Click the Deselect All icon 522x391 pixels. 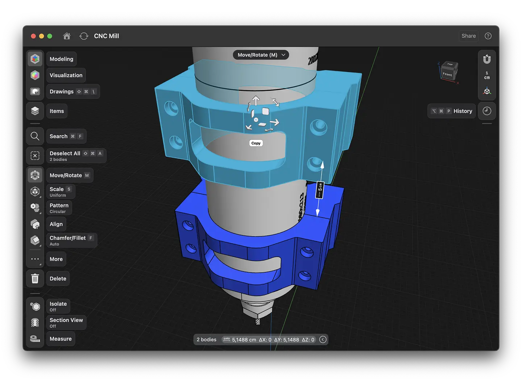click(x=35, y=156)
